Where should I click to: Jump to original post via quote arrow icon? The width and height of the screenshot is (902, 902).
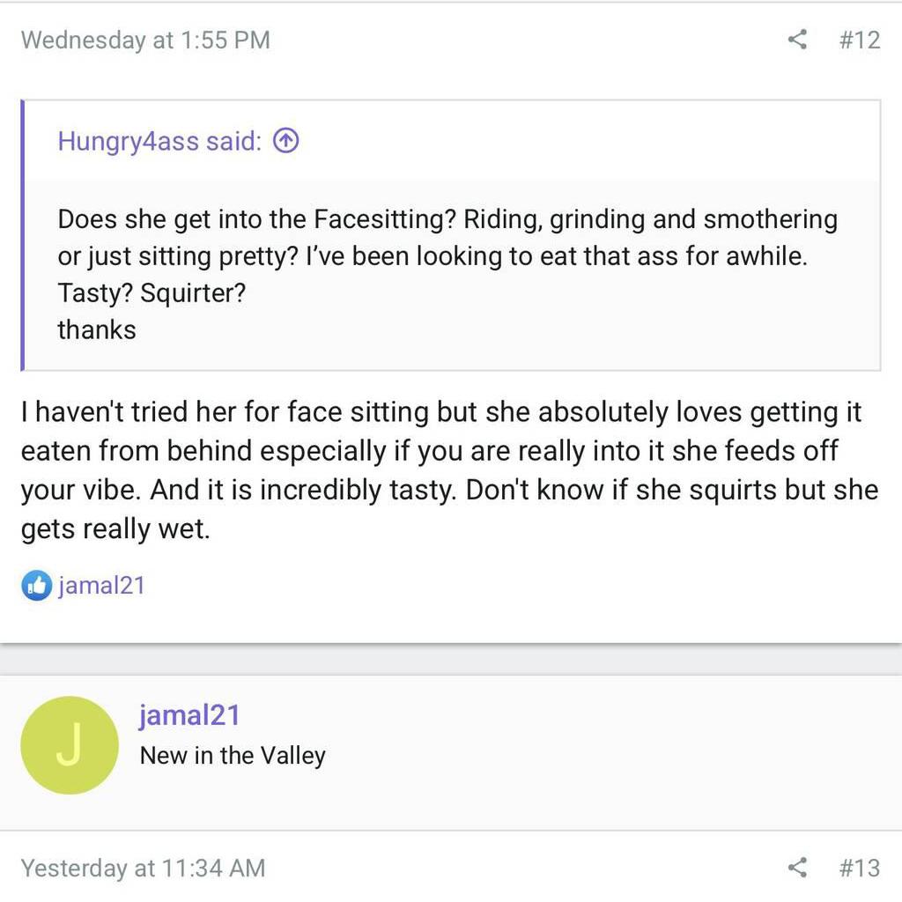coord(286,141)
